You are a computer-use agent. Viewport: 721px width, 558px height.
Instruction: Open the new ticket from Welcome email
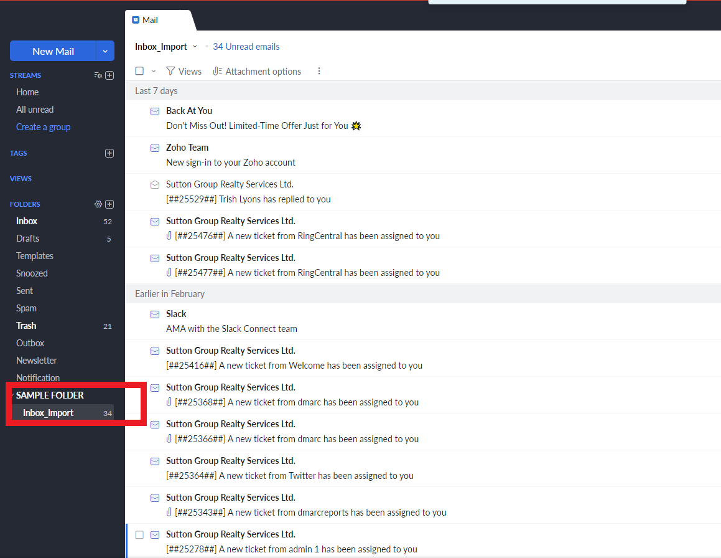click(423, 358)
